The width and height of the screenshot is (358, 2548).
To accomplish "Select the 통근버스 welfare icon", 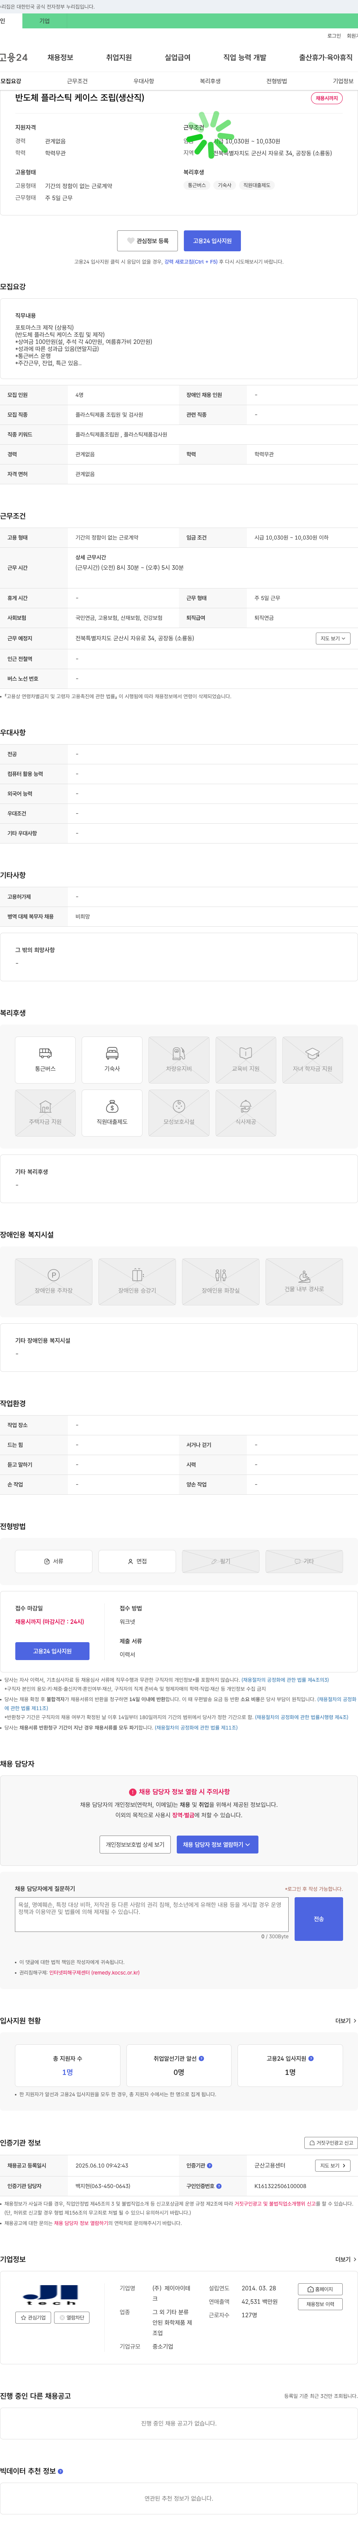I will pos(45,1059).
